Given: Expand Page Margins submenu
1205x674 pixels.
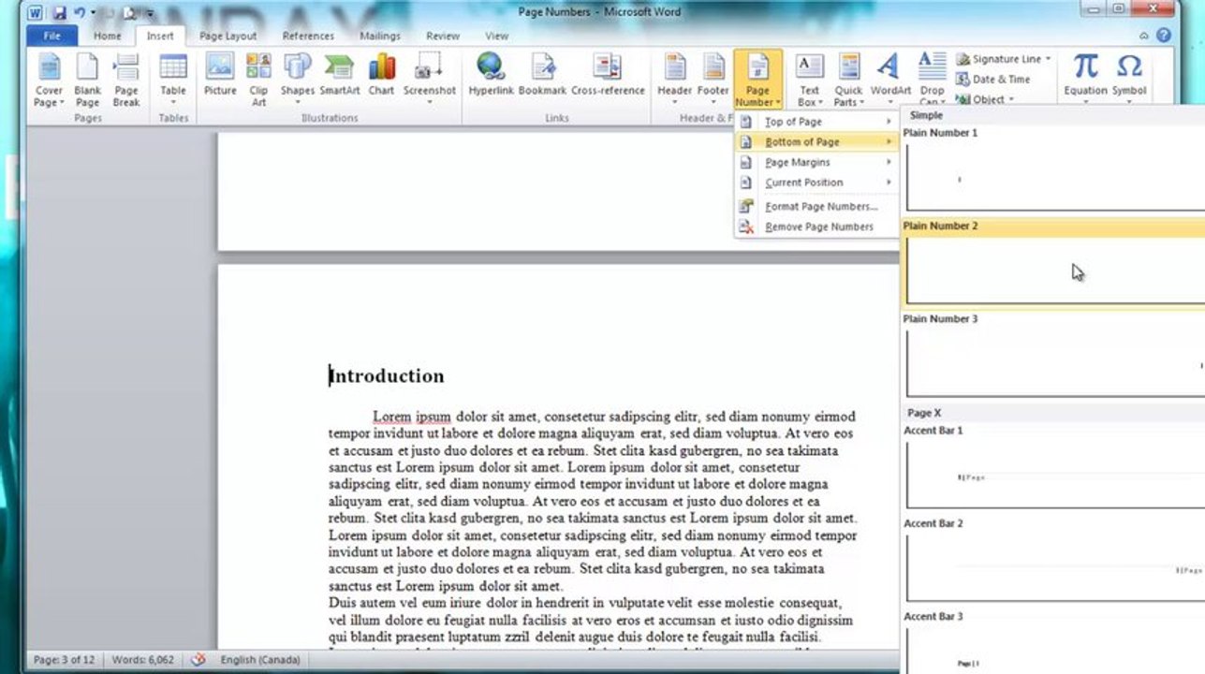Looking at the screenshot, I should click(x=816, y=162).
